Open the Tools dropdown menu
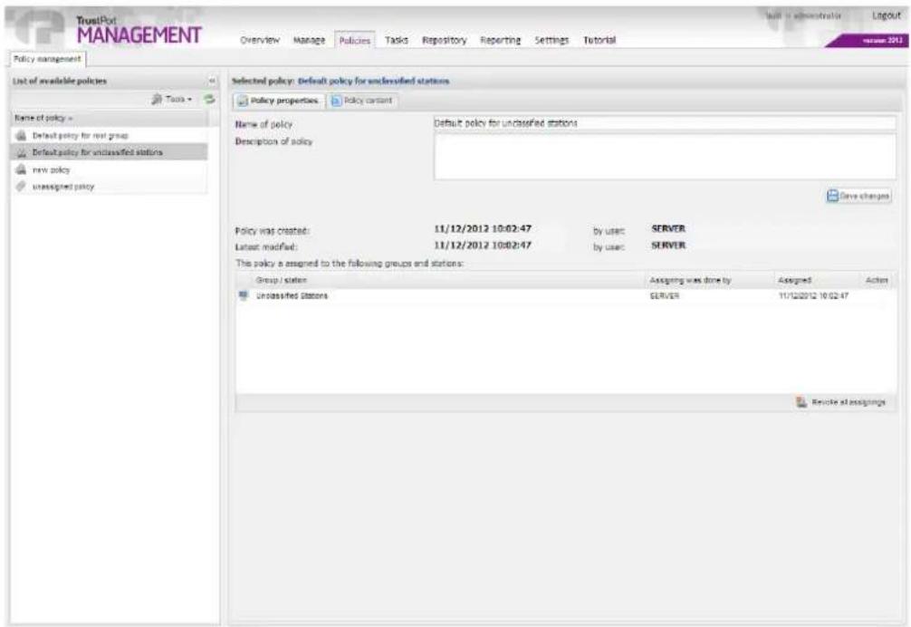The width and height of the screenshot is (911, 627). [172, 100]
